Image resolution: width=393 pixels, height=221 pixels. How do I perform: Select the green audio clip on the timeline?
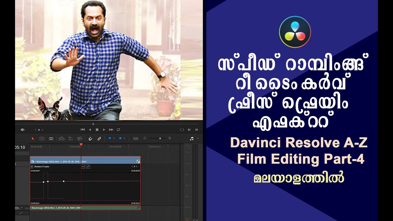[x=85, y=208]
